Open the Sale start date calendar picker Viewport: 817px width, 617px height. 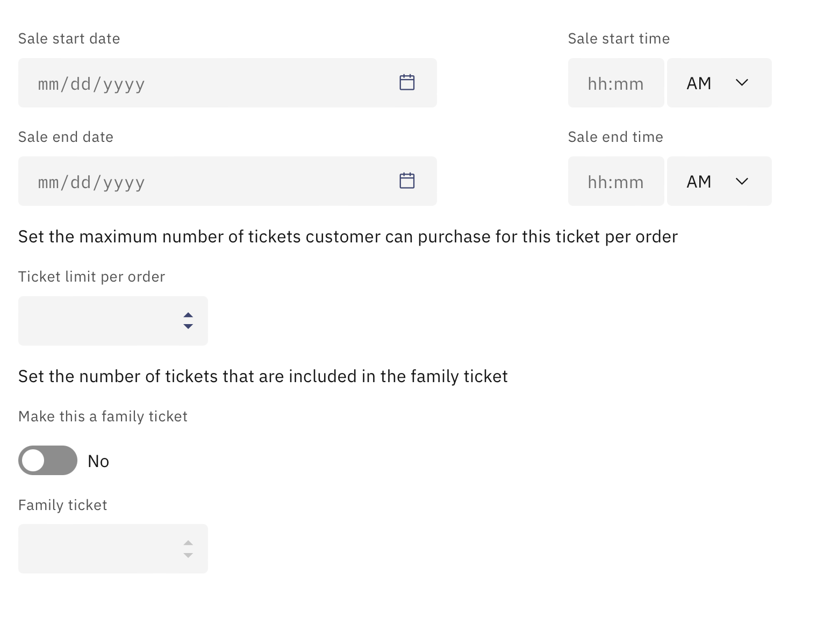407,82
